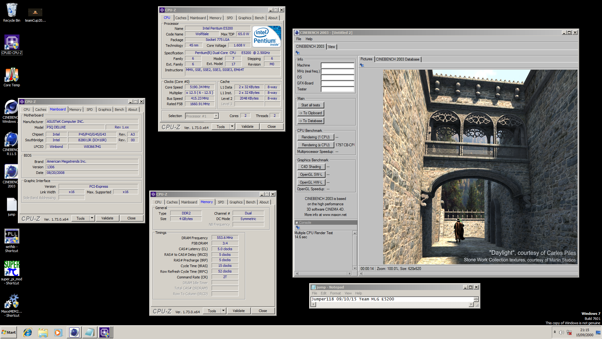Open Format menu in Notepad
602x339 pixels.
tap(335, 293)
